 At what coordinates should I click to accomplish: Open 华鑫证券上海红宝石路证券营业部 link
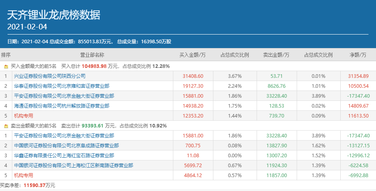(64, 156)
